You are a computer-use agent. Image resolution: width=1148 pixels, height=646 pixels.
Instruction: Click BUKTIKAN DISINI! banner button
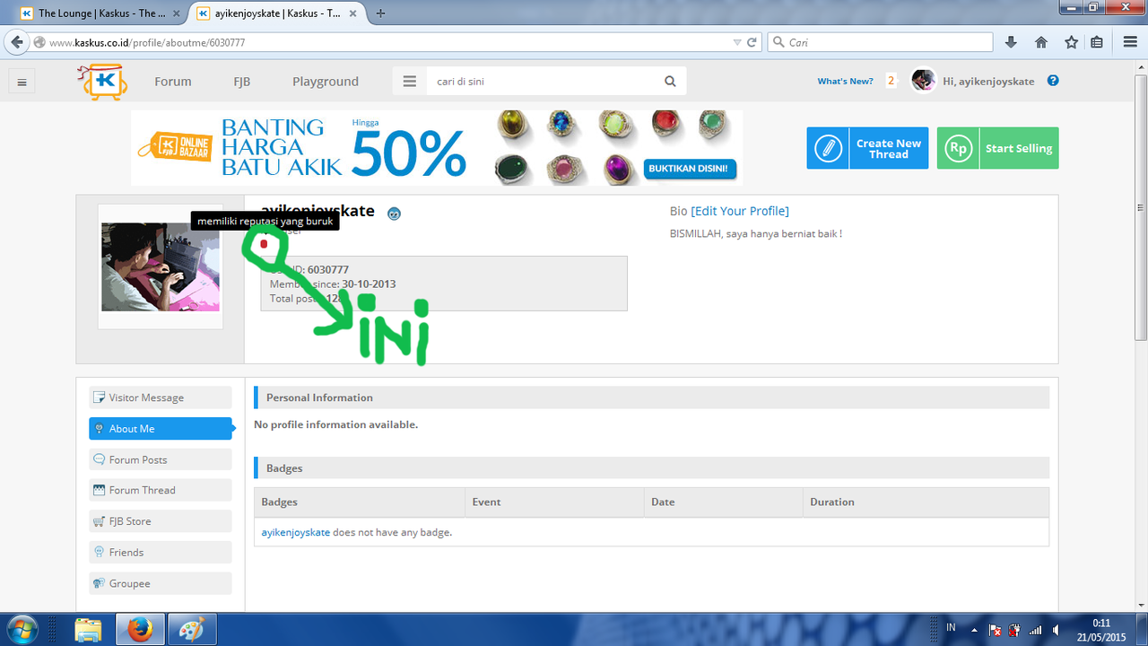point(691,168)
